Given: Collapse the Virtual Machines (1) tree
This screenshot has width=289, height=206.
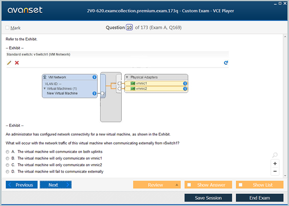Looking at the screenshot, I should tap(45, 89).
